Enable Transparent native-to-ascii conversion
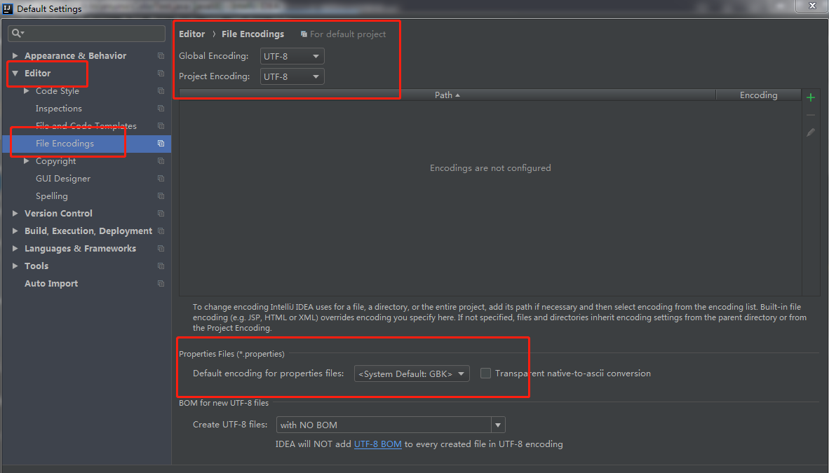This screenshot has width=829, height=473. coord(486,373)
